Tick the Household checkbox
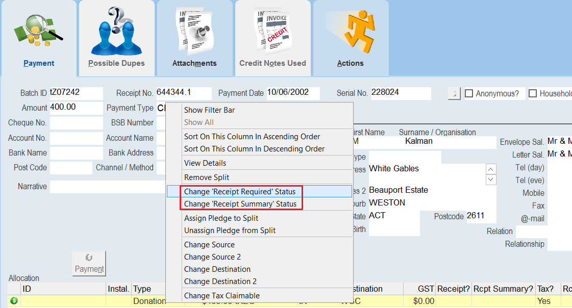 click(x=533, y=93)
